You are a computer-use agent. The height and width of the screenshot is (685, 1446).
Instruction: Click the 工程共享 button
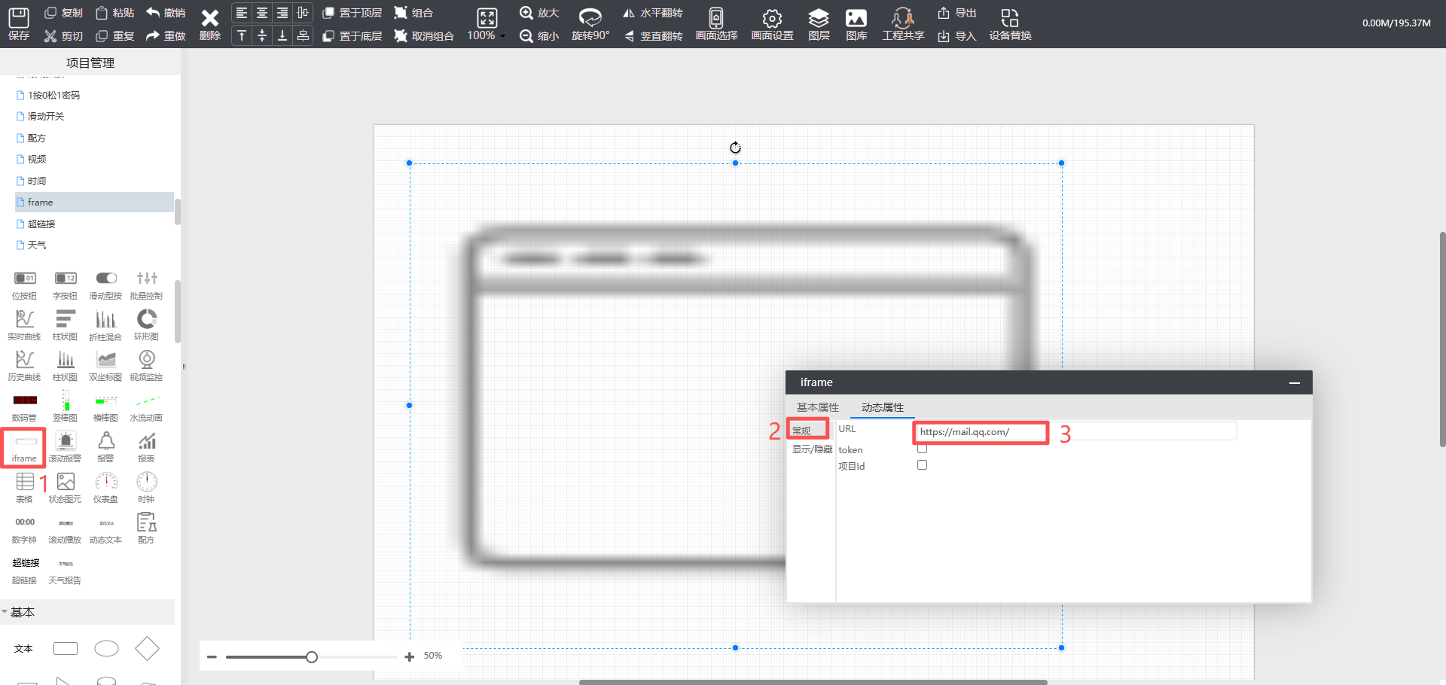click(902, 23)
